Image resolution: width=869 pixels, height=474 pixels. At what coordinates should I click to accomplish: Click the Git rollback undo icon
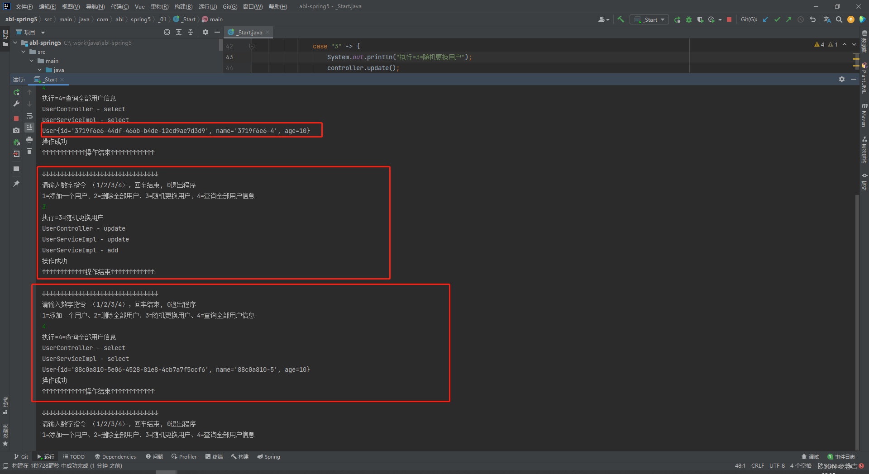tap(812, 19)
